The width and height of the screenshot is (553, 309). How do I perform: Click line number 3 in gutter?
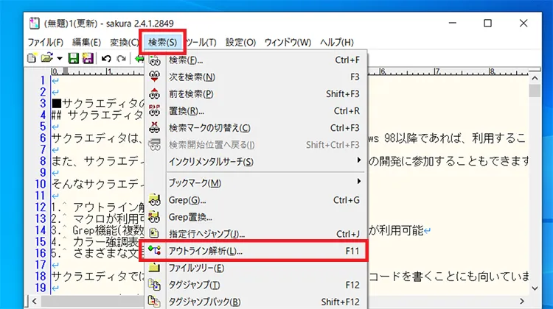tap(43, 103)
